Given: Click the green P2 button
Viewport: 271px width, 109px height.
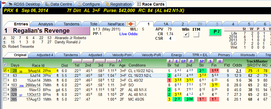Looking at the screenshot, I should click(x=215, y=32).
